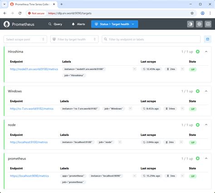
Task: Open the settings gear in Prometheus header
Action: coord(199,24)
